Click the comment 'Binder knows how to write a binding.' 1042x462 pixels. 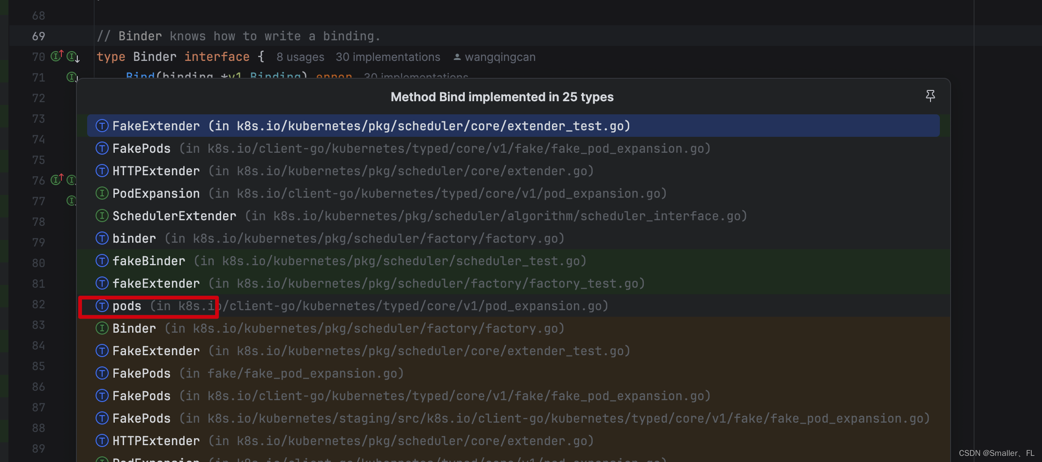[x=238, y=36]
